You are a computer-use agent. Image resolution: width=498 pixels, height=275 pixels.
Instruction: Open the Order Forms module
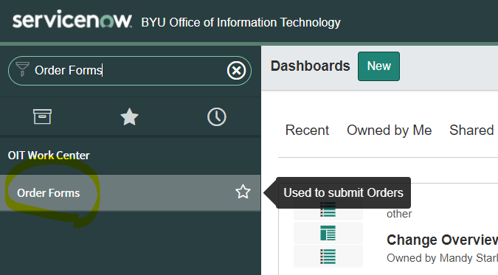pos(49,193)
